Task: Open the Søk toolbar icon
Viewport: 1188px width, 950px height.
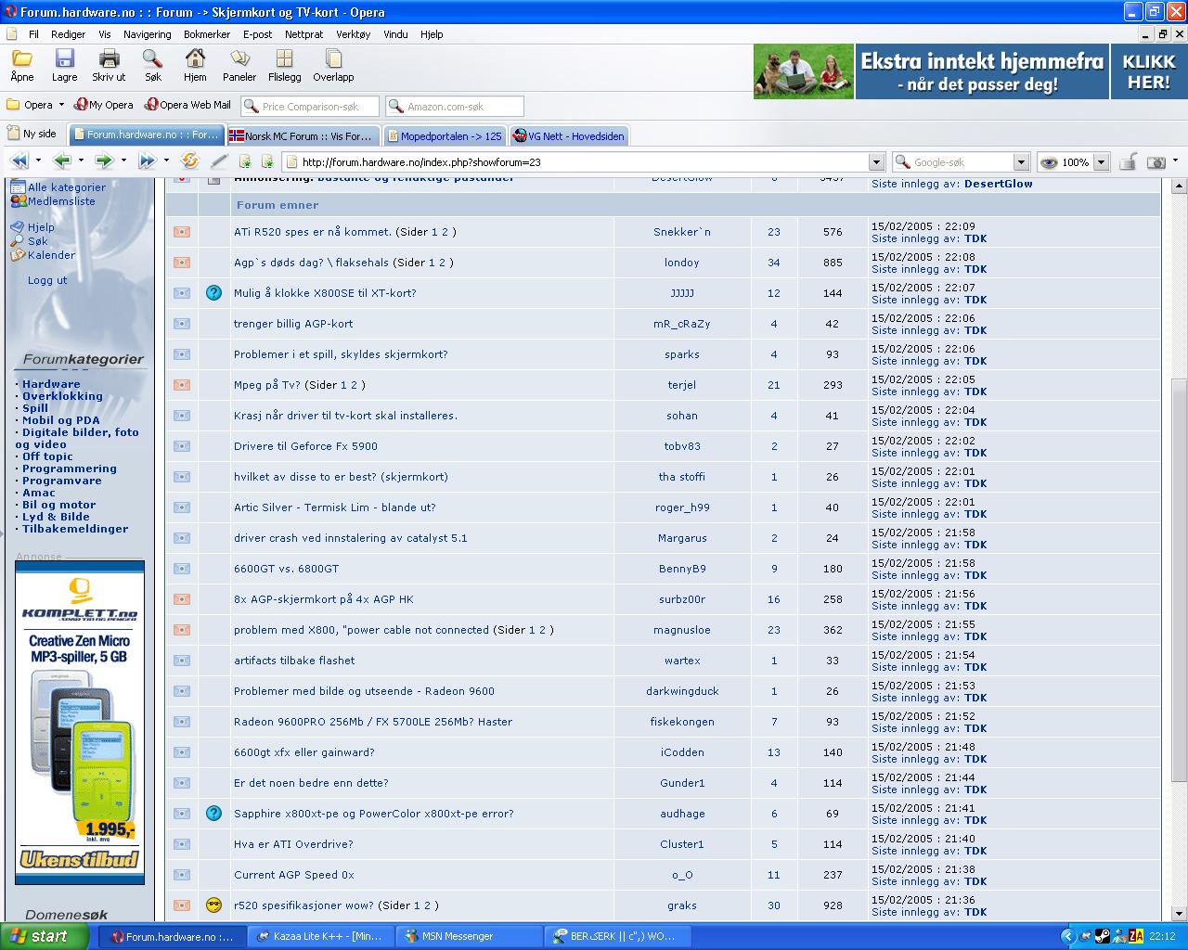Action: (x=153, y=59)
